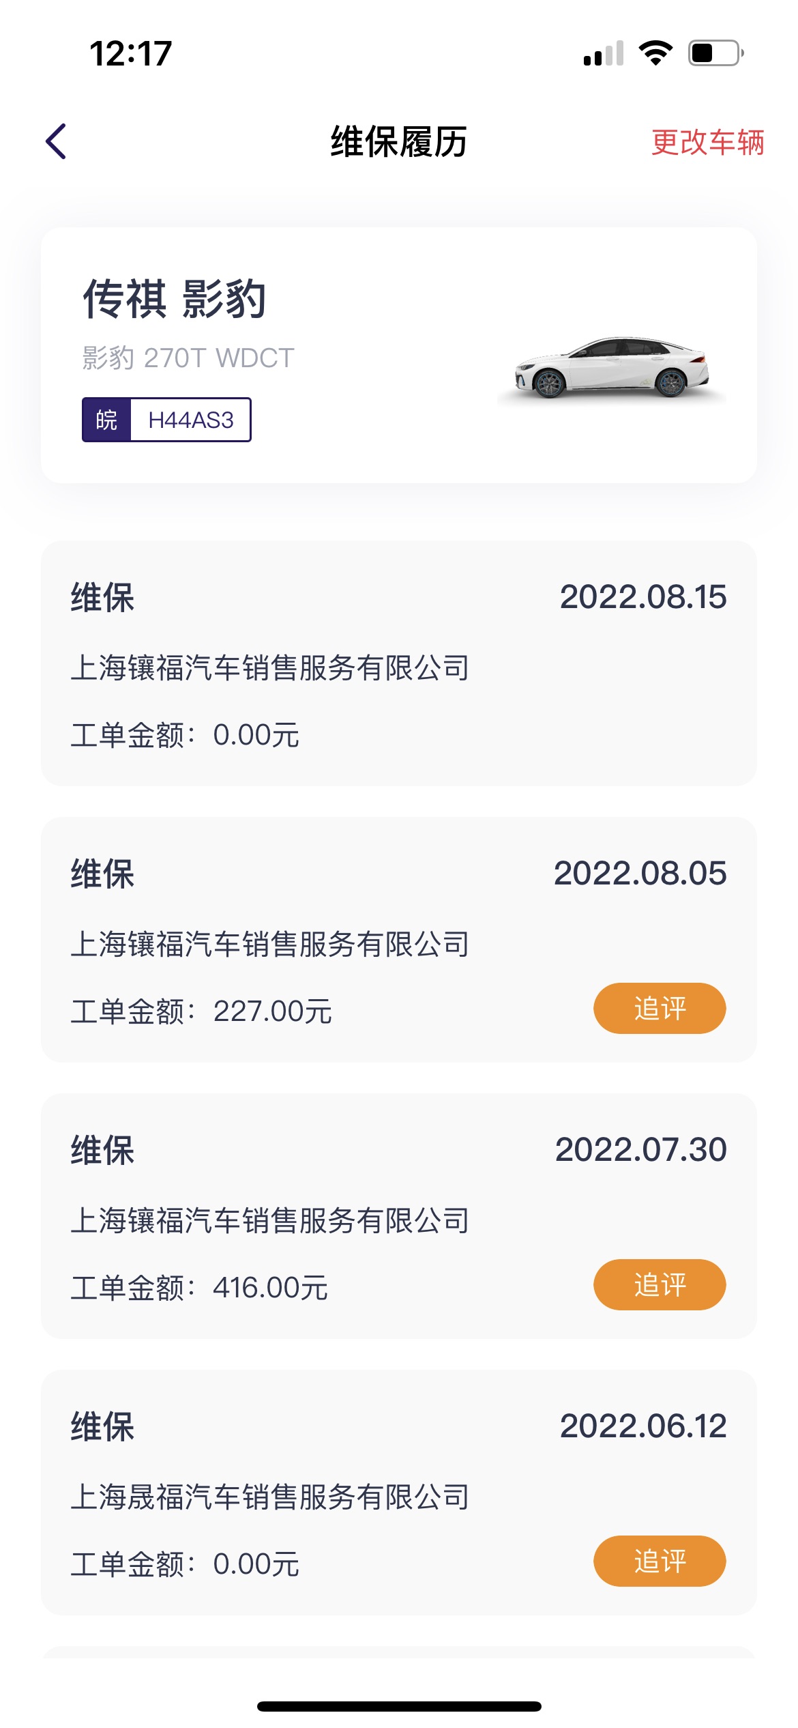Tap the battery indicator icon
The height and width of the screenshot is (1728, 798).
pyautogui.click(x=715, y=53)
